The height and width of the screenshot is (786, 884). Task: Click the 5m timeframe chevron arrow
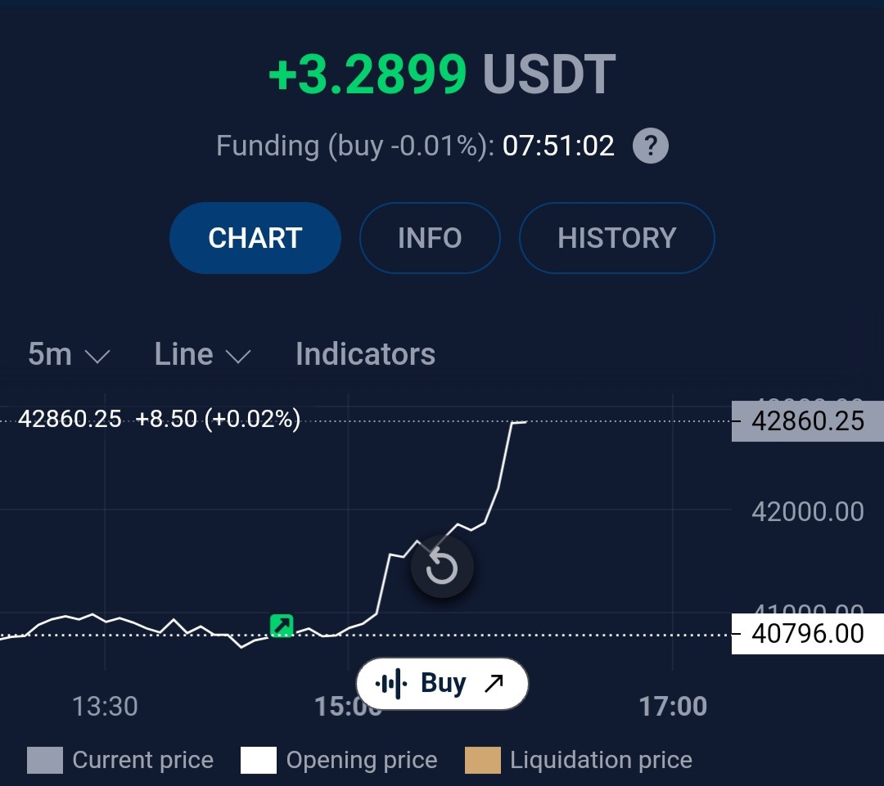pyautogui.click(x=97, y=356)
